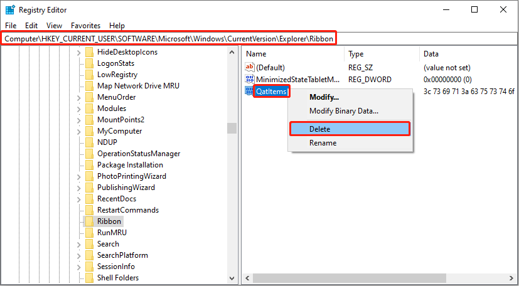Click the MountPoints2 folder icon
This screenshot has width=519, height=286.
click(x=89, y=120)
